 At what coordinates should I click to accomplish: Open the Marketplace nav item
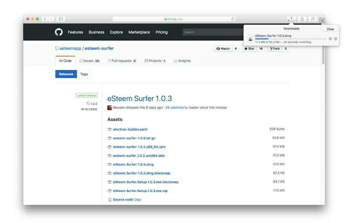[139, 32]
